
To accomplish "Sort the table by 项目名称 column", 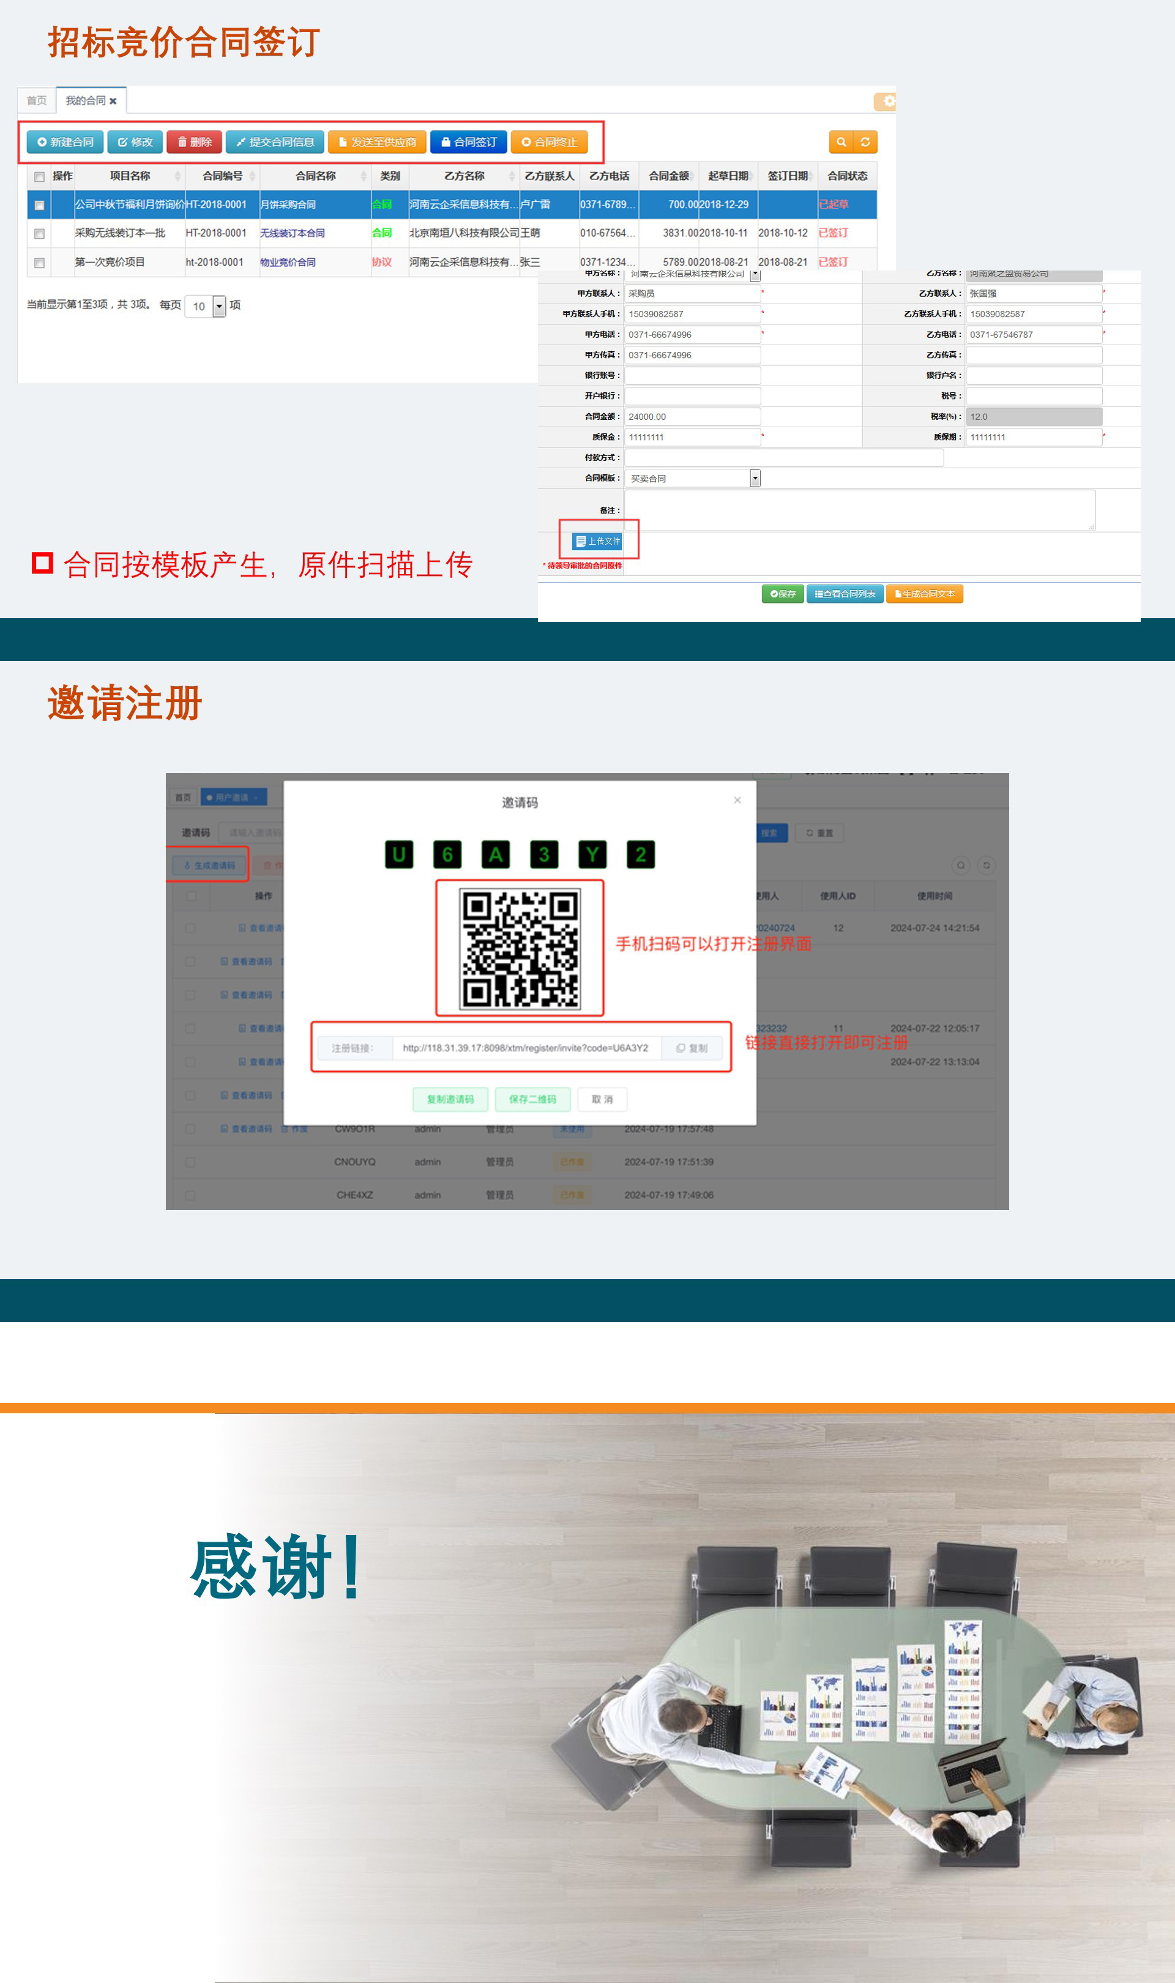I will [130, 176].
